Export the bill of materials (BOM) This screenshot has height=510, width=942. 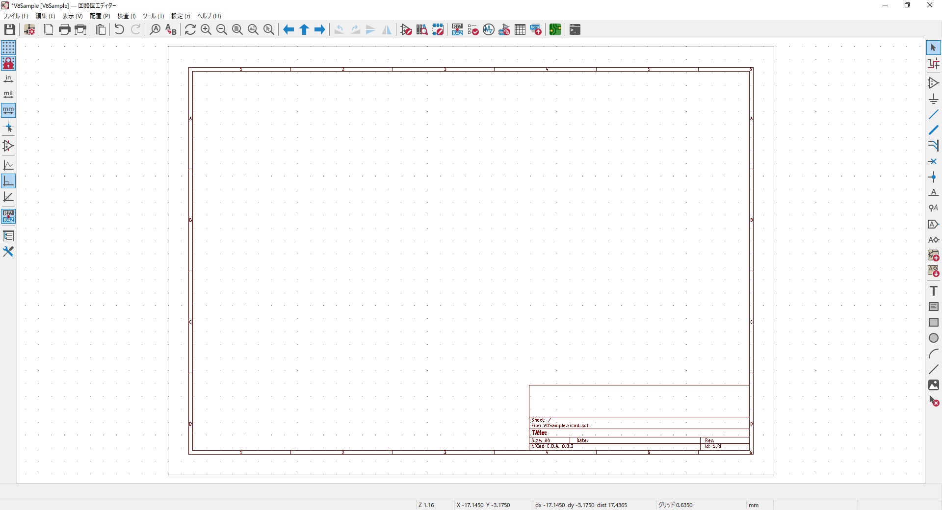point(535,29)
